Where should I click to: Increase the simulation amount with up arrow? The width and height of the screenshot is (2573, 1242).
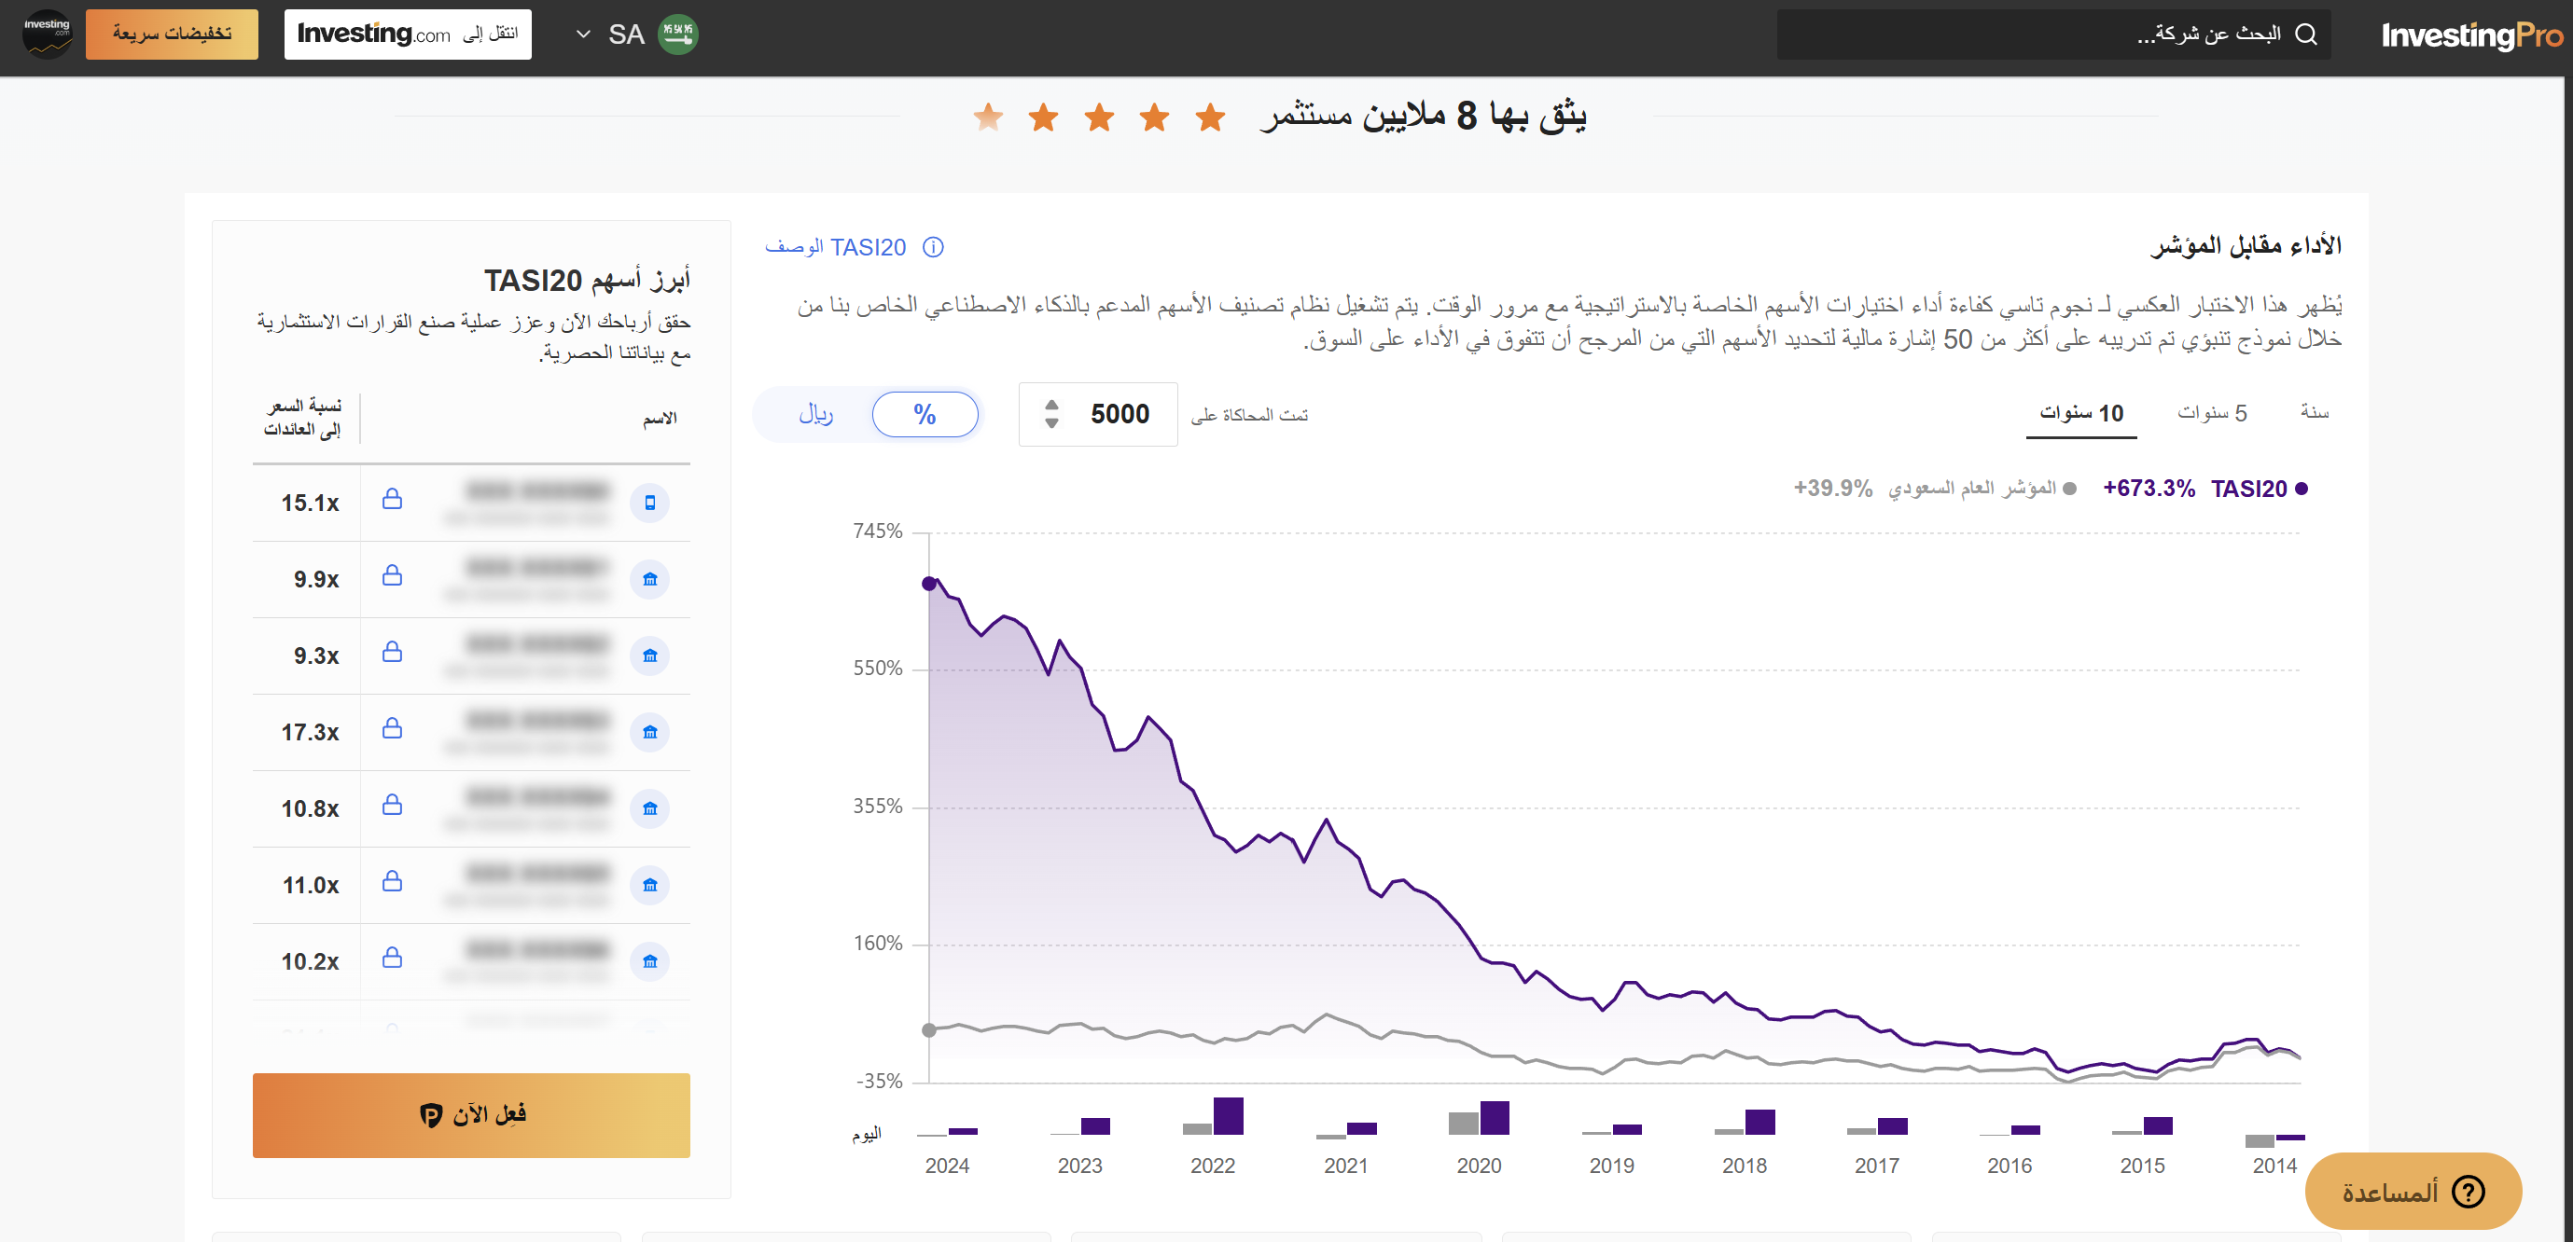pos(1050,405)
